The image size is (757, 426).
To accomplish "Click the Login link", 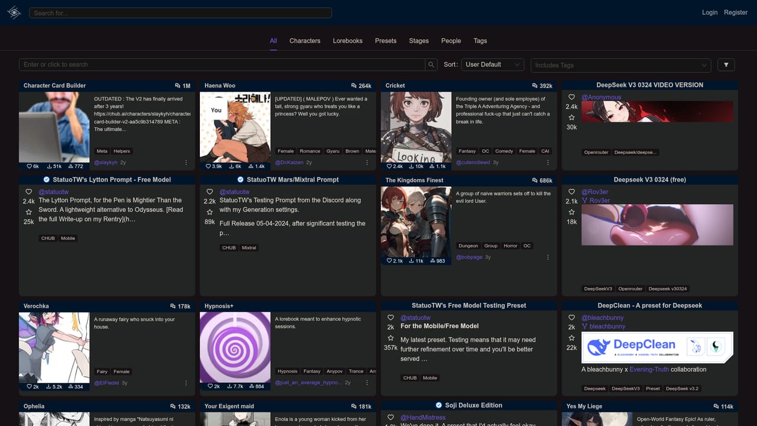I will click(710, 12).
